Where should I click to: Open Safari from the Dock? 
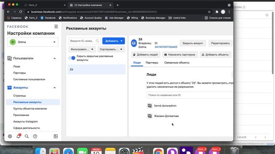click(x=68, y=151)
